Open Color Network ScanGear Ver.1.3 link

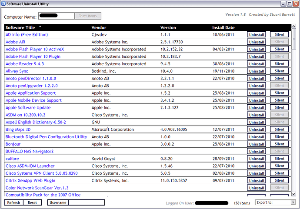point(37,188)
